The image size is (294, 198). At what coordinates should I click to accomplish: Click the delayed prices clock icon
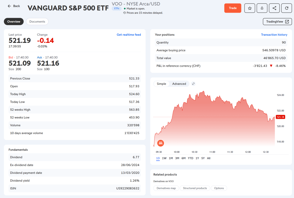click(x=125, y=13)
